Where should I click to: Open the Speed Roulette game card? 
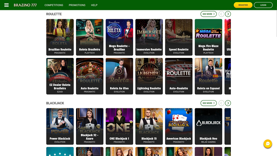pyautogui.click(x=179, y=37)
